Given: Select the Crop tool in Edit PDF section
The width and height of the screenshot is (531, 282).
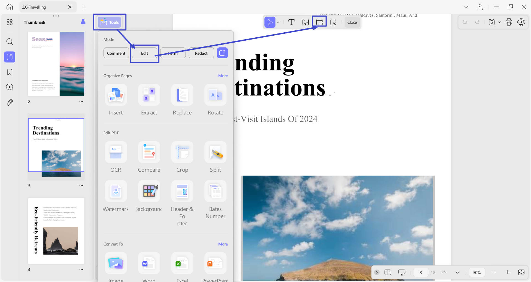Looking at the screenshot, I should [182, 152].
